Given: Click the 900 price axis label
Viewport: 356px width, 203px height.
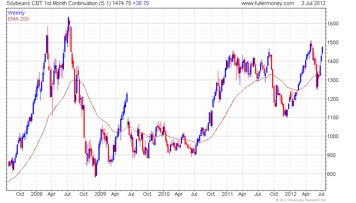Looking at the screenshot, I should (331, 155).
